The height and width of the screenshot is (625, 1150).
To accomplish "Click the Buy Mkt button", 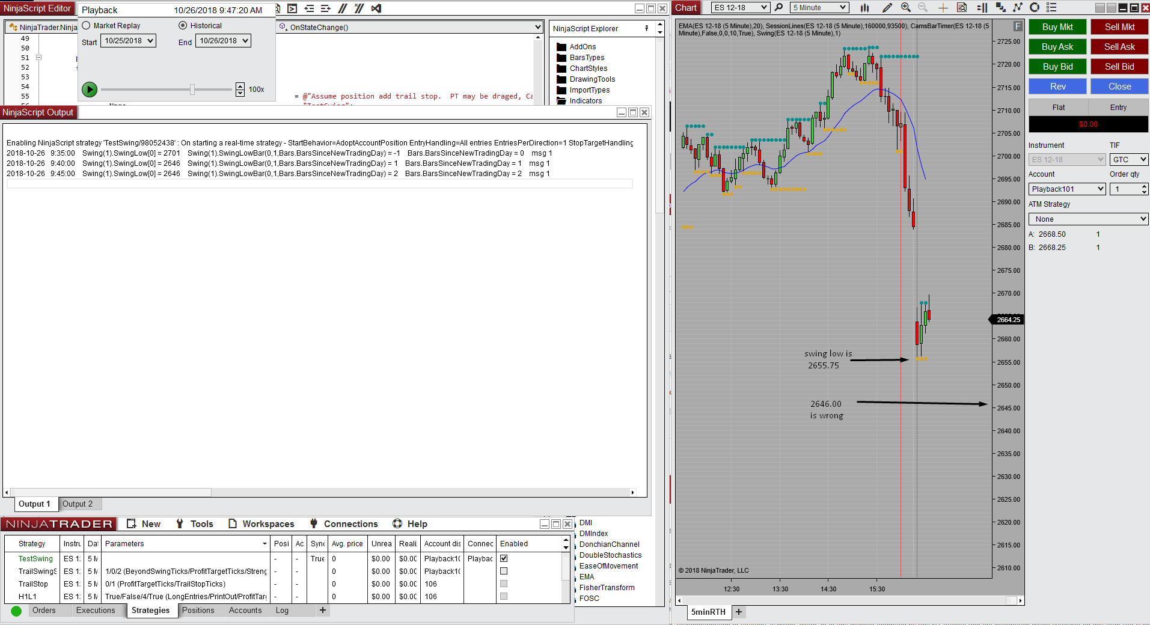I will point(1057,27).
